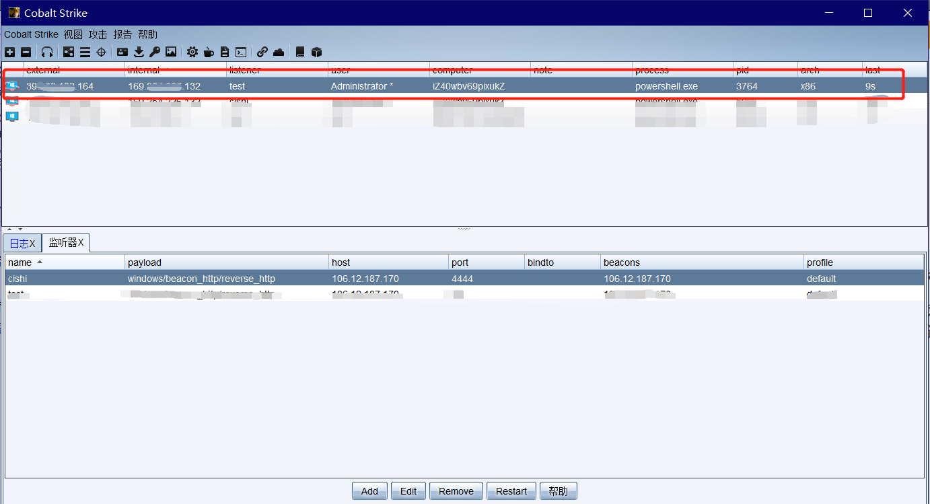The image size is (930, 504).
Task: Click the cishi beacons cell '106.12.187.170'
Action: [637, 279]
